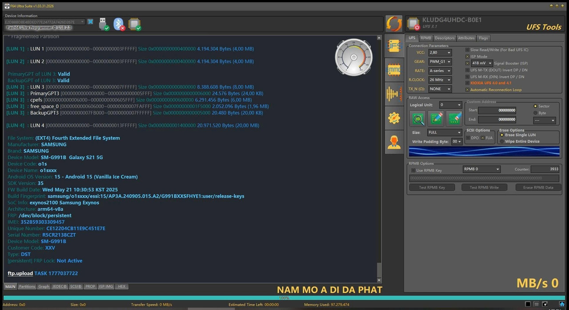Open the UFS chip sidebar icon

394,45
